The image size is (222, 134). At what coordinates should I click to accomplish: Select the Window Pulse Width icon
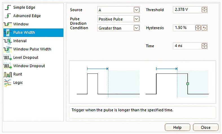(8, 49)
